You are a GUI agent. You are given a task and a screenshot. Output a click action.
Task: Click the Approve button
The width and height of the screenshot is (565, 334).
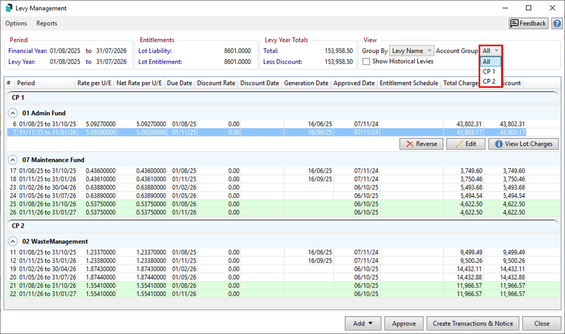pyautogui.click(x=404, y=324)
